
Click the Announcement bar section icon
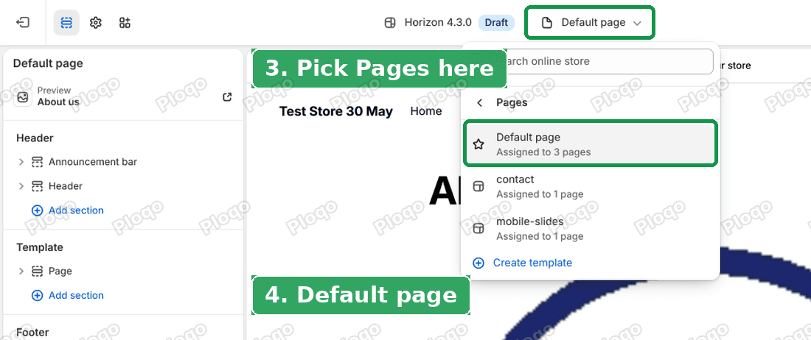click(x=37, y=162)
